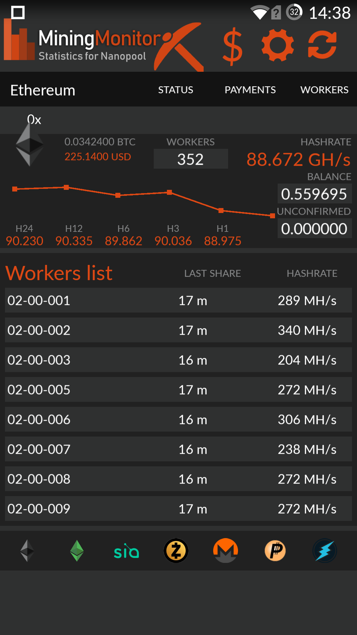
Task: Tap the 0.0342400 BTC value
Action: click(100, 142)
